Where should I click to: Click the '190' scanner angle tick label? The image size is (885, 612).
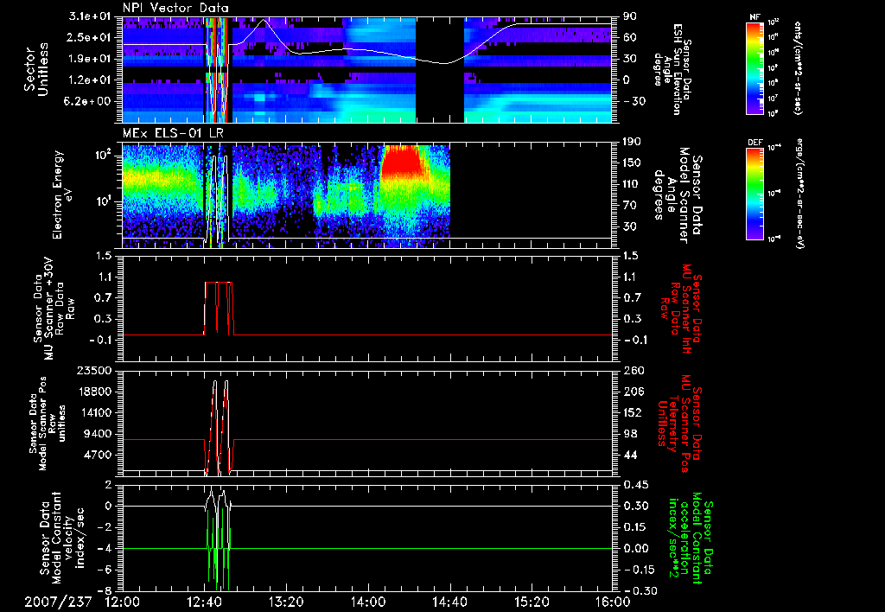click(631, 142)
